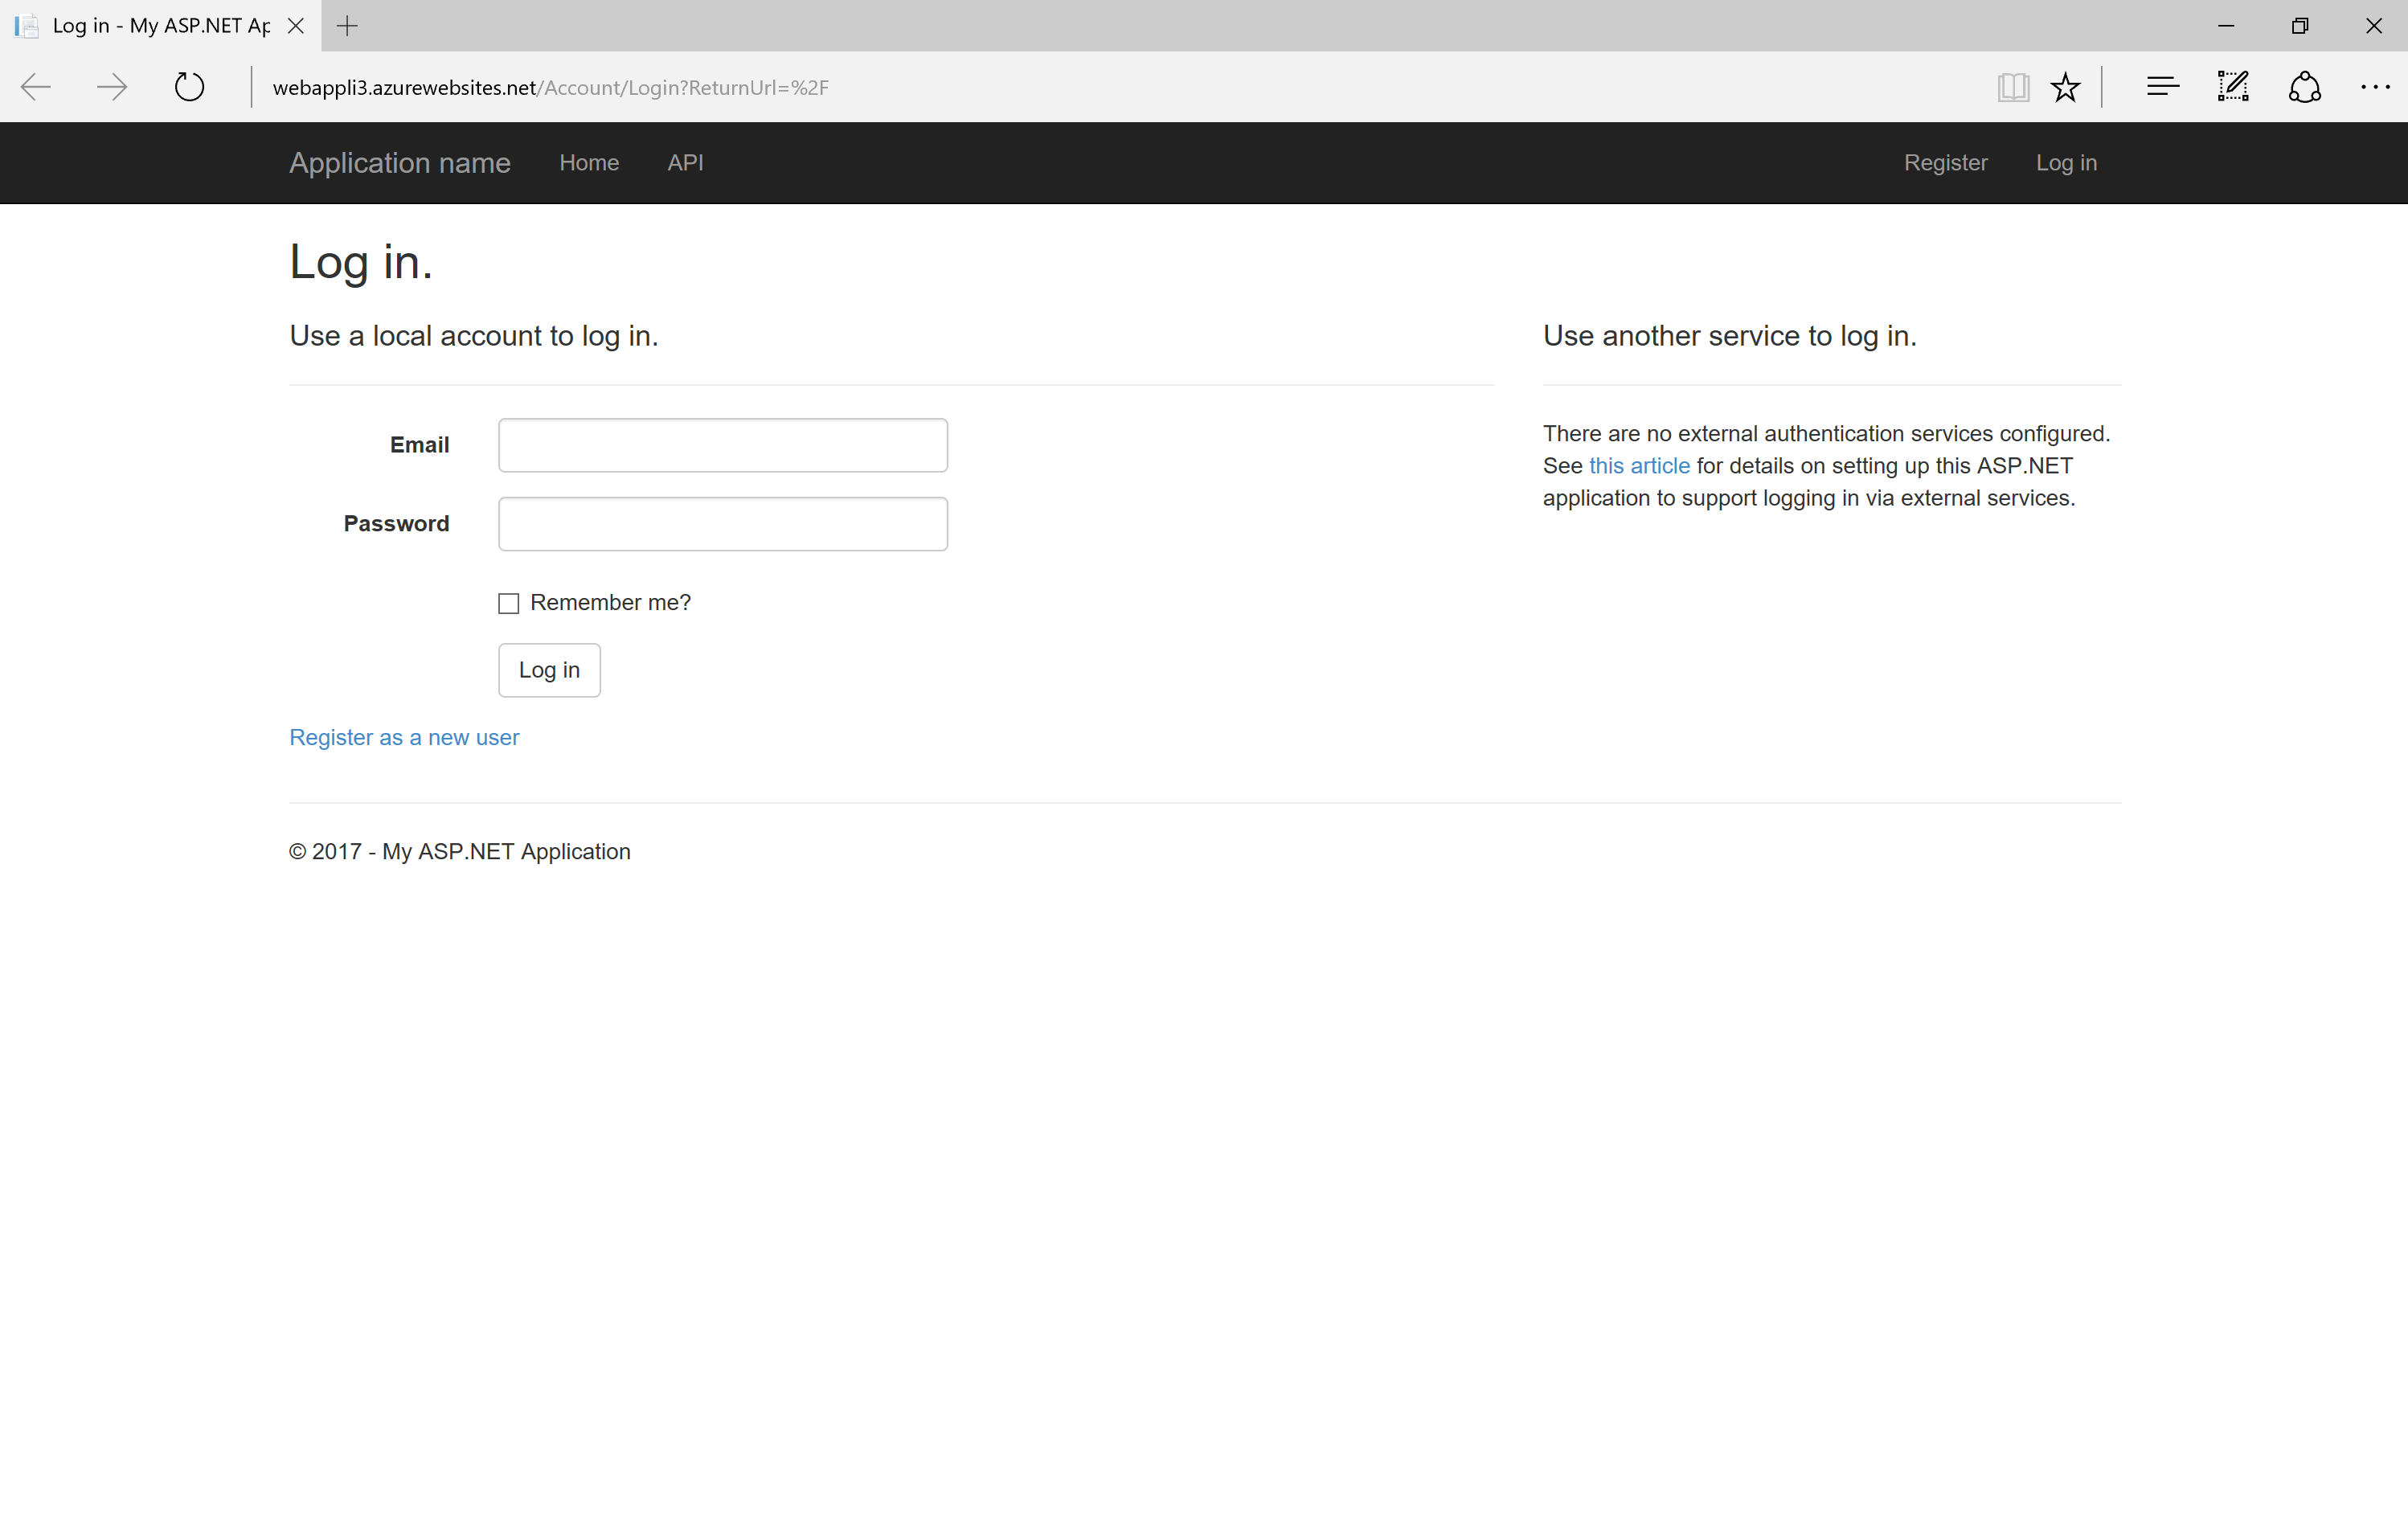Open a new tab with plus icon
The height and width of the screenshot is (1536, 2408).
347,26
